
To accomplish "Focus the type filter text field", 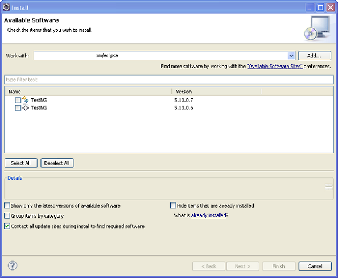I will click(x=169, y=80).
